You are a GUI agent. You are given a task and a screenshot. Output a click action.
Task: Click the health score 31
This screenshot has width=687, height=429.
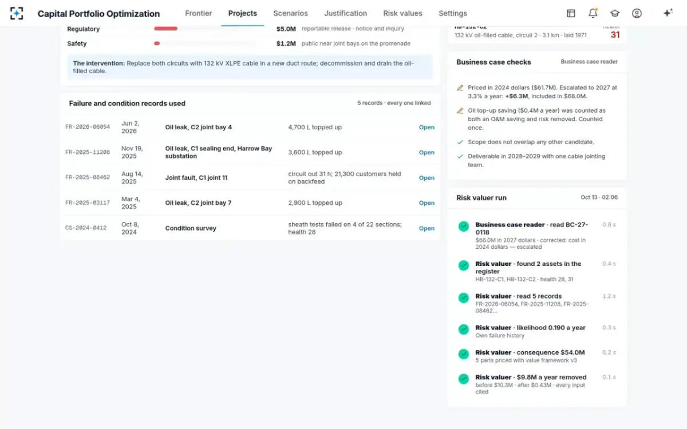tap(615, 35)
